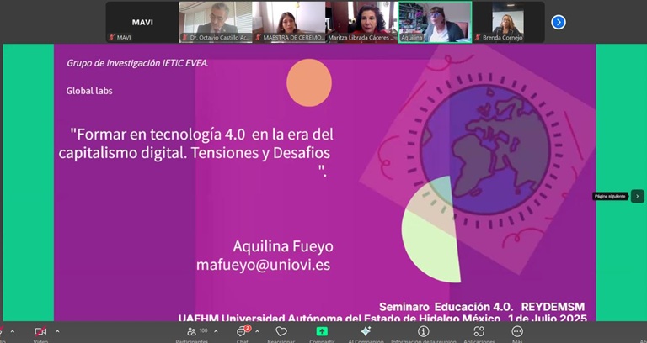The height and width of the screenshot is (343, 647).
Task: Click muted mic icon on Brenda Cornejo tile
Action: click(478, 38)
